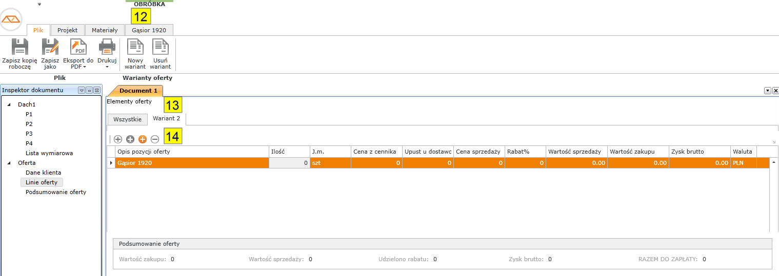
Task: Click the Eksport do PDF icon
Action: [78, 47]
